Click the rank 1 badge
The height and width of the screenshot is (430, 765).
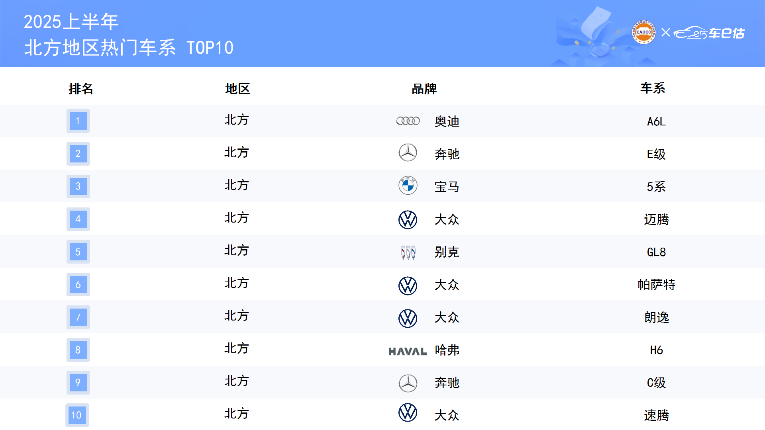[78, 121]
